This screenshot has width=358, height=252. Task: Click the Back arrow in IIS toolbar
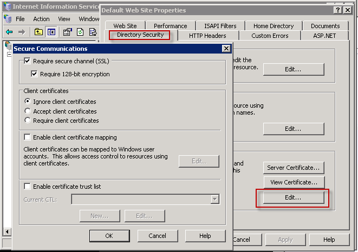coord(9,32)
